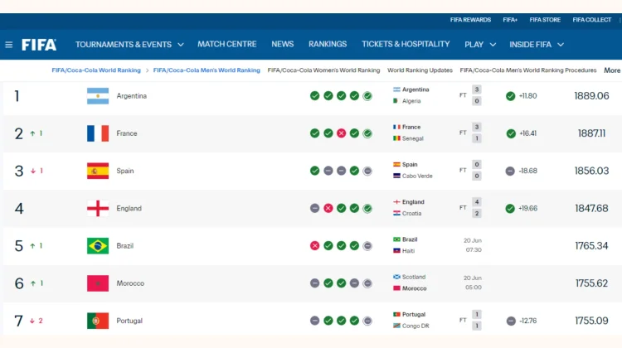Open the hamburger menu icon
The width and height of the screenshot is (622, 348).
tap(9, 45)
